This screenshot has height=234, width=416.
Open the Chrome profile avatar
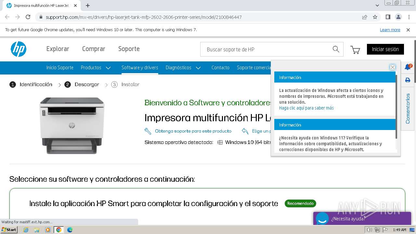tap(398, 17)
